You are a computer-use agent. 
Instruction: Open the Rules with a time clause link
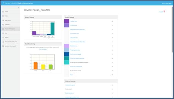[x=76, y=67]
